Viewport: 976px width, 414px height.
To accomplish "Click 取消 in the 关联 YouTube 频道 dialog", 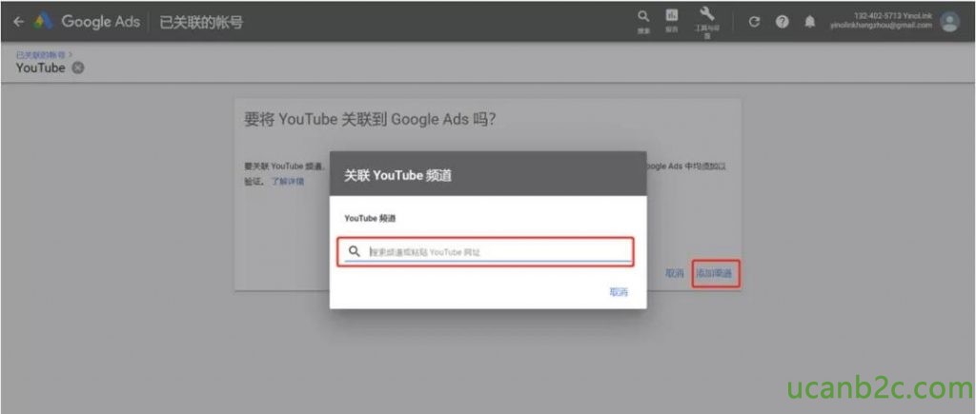I will (x=619, y=292).
